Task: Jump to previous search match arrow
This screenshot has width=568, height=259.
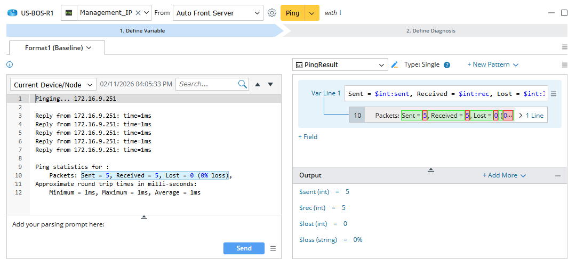Action: [258, 84]
